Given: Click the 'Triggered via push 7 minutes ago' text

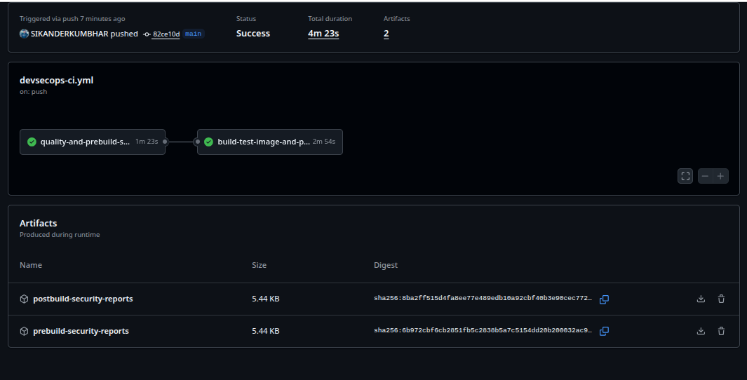Looking at the screenshot, I should 72,19.
